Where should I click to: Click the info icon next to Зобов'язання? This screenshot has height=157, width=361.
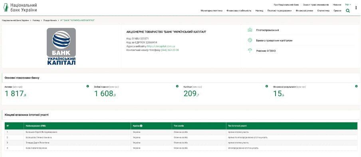pyautogui.click(x=177, y=86)
